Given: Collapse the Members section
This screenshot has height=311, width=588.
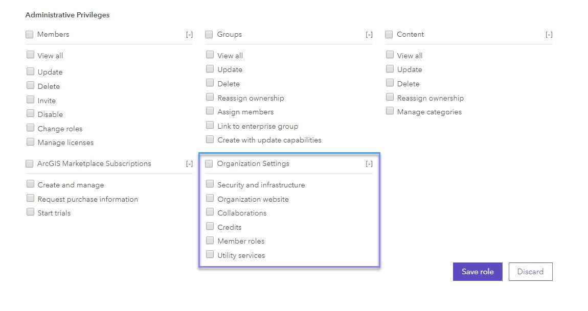Looking at the screenshot, I should point(190,34).
